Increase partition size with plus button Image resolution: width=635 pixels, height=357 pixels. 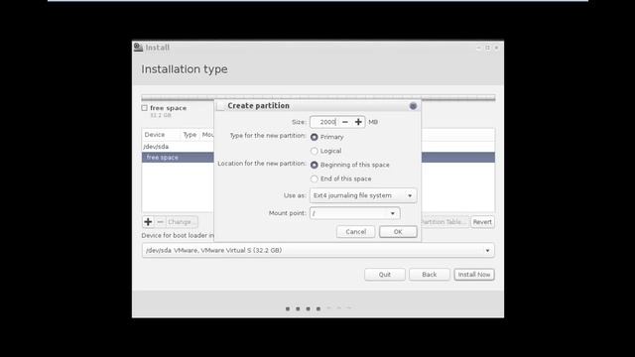(358, 122)
